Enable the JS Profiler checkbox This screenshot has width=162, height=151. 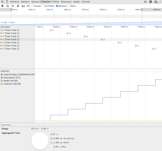[x=44, y=6]
